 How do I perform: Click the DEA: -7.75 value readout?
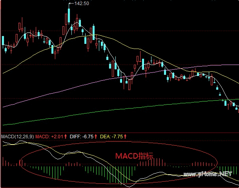[x=111, y=136]
